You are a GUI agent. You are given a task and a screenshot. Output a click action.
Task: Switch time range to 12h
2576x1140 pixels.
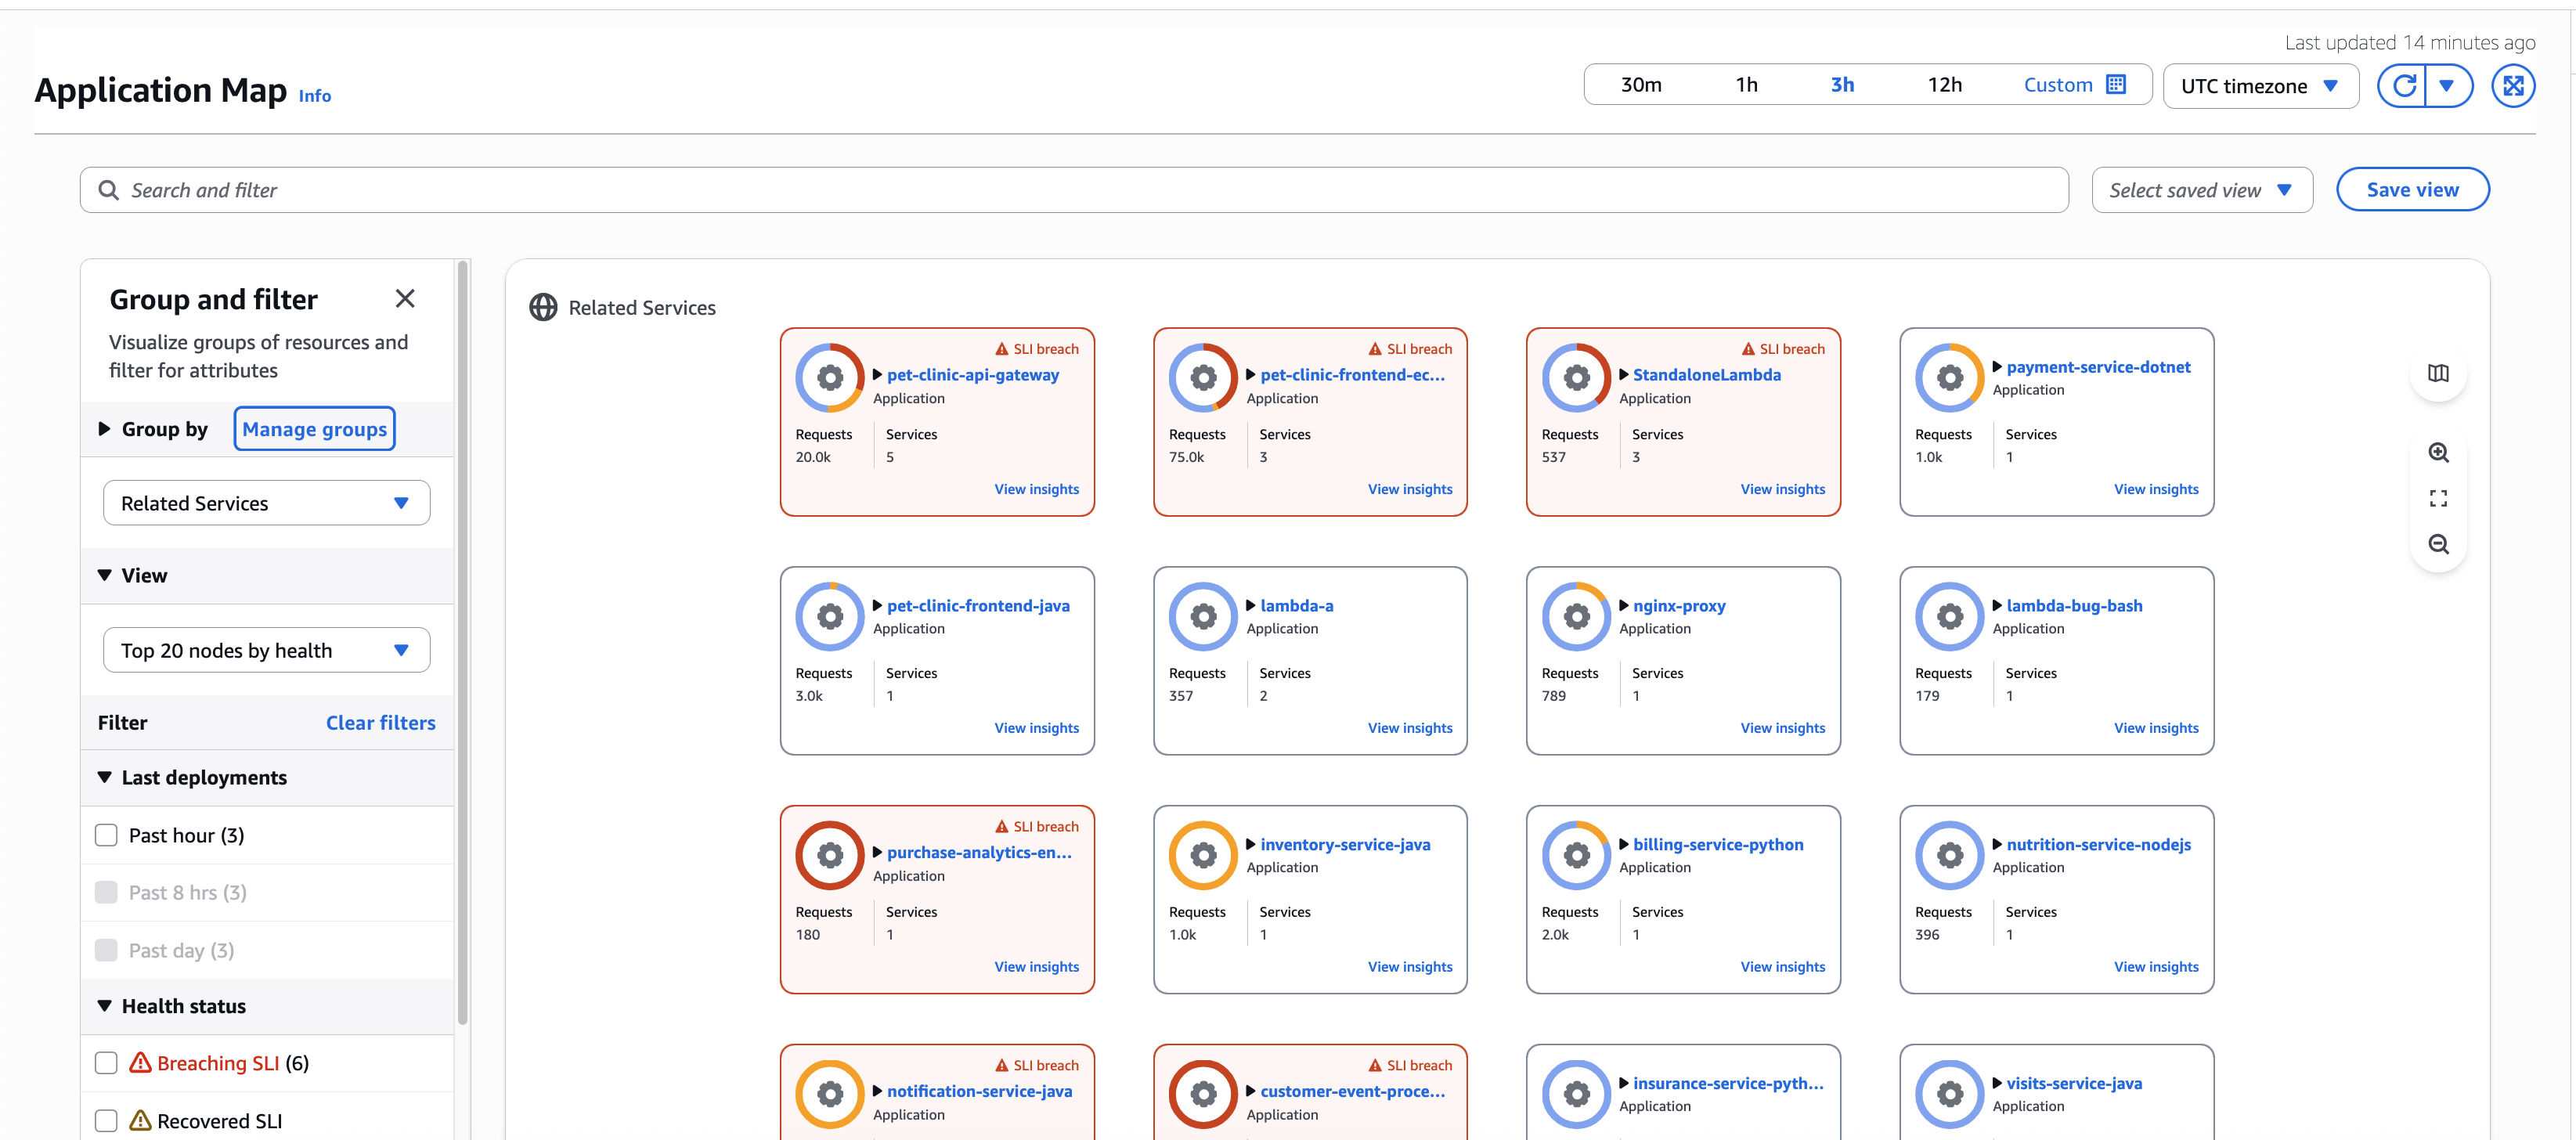click(x=1945, y=84)
